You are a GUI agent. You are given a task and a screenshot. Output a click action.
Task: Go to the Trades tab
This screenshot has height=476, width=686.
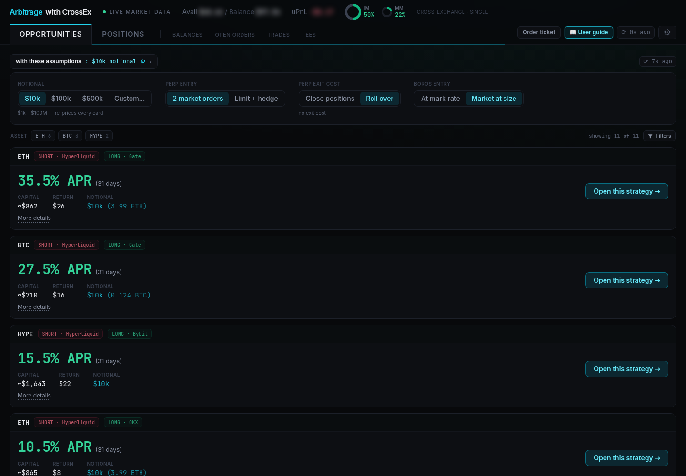[279, 35]
